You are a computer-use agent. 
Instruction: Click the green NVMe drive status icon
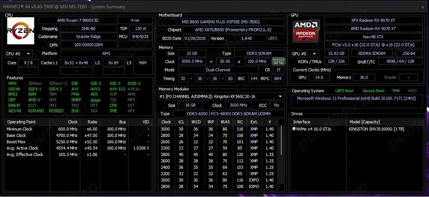[x=294, y=129]
